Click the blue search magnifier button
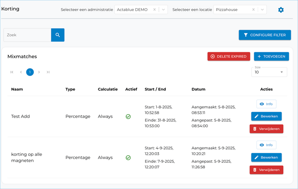Image resolution: width=298 pixels, height=189 pixels. point(58,35)
